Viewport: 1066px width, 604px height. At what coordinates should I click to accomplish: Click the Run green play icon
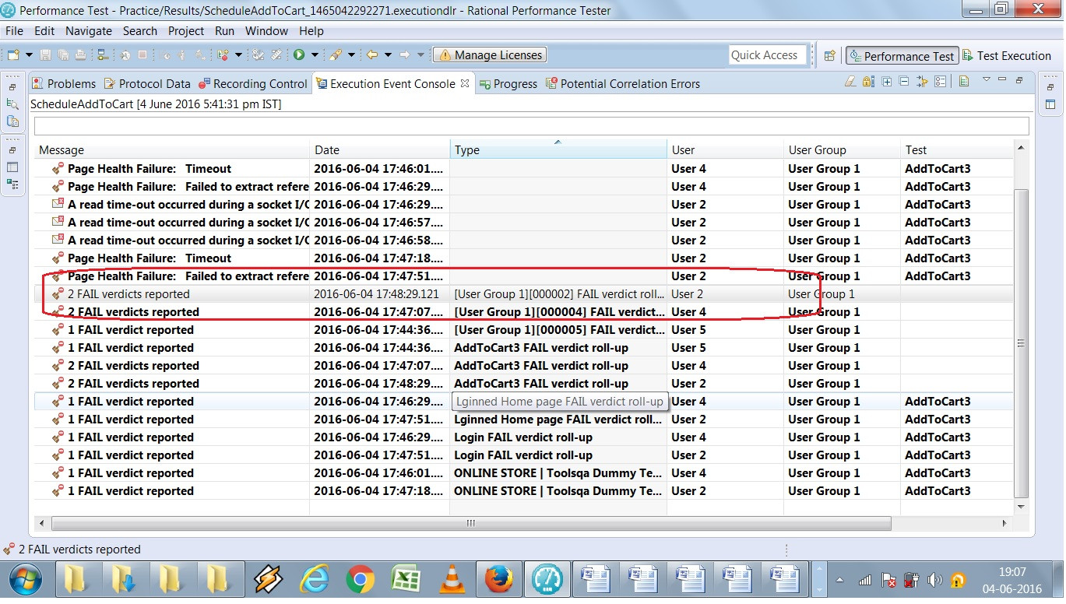(299, 55)
